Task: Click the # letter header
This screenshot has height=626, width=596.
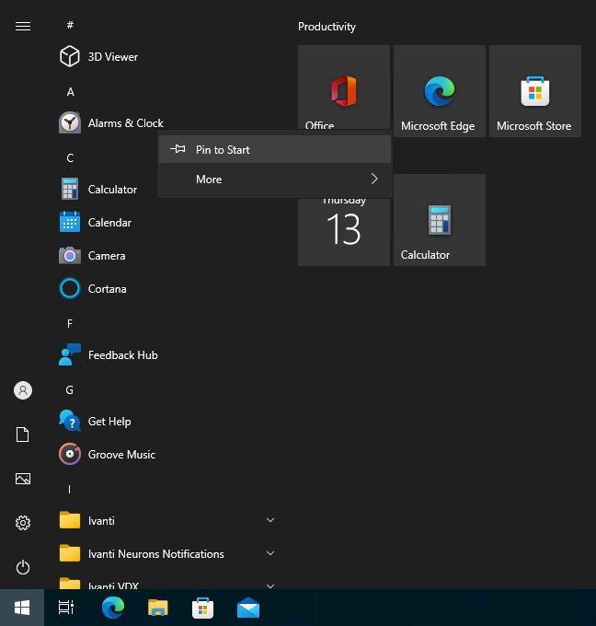Action: click(70, 25)
